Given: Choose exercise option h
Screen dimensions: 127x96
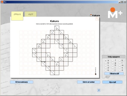Looking at the screenshot, I should (113, 65).
